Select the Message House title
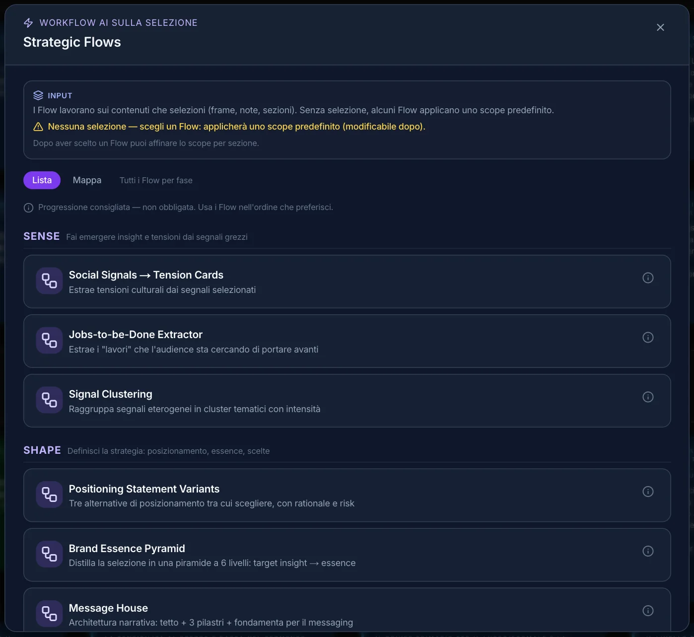The image size is (694, 637). (108, 608)
